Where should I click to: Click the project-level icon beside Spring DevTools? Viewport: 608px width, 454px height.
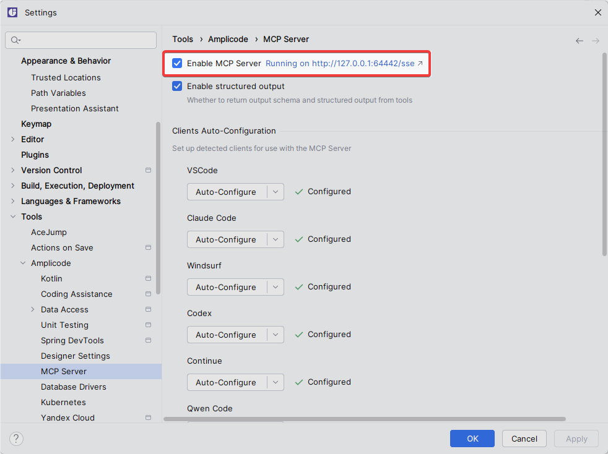click(148, 340)
